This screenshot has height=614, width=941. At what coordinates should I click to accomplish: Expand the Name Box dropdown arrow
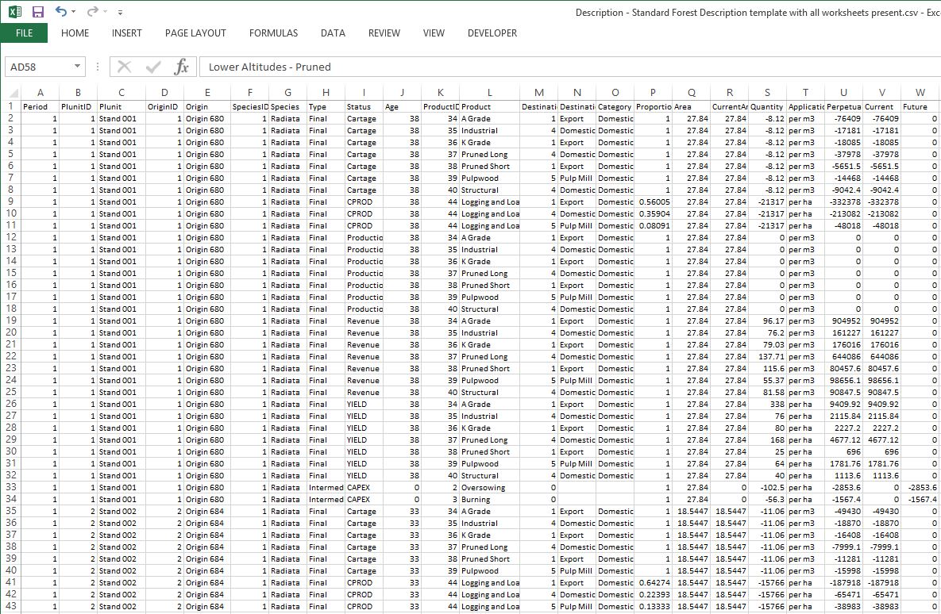(x=77, y=66)
